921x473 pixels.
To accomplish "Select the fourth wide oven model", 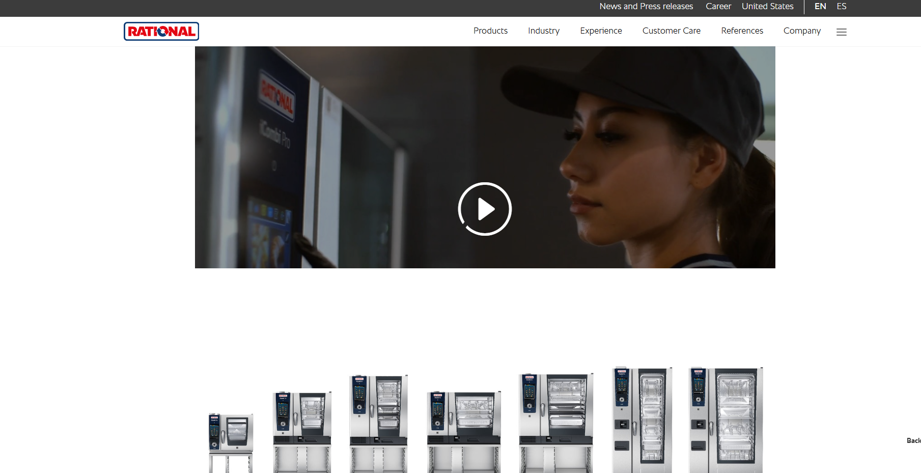I will click(x=464, y=430).
